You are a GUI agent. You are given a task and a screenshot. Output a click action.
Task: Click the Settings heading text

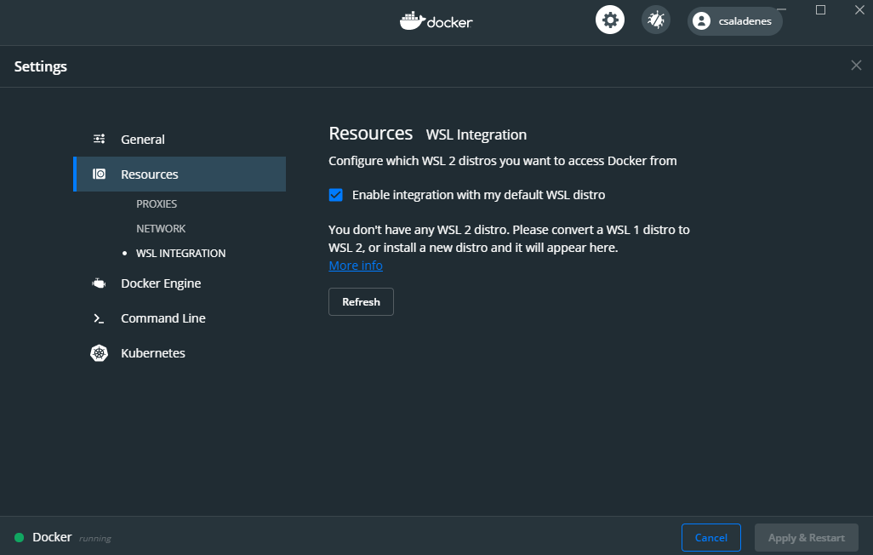coord(41,66)
